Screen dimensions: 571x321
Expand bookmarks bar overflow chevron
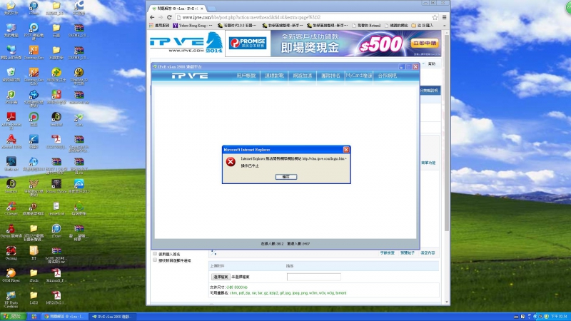pyautogui.click(x=444, y=26)
